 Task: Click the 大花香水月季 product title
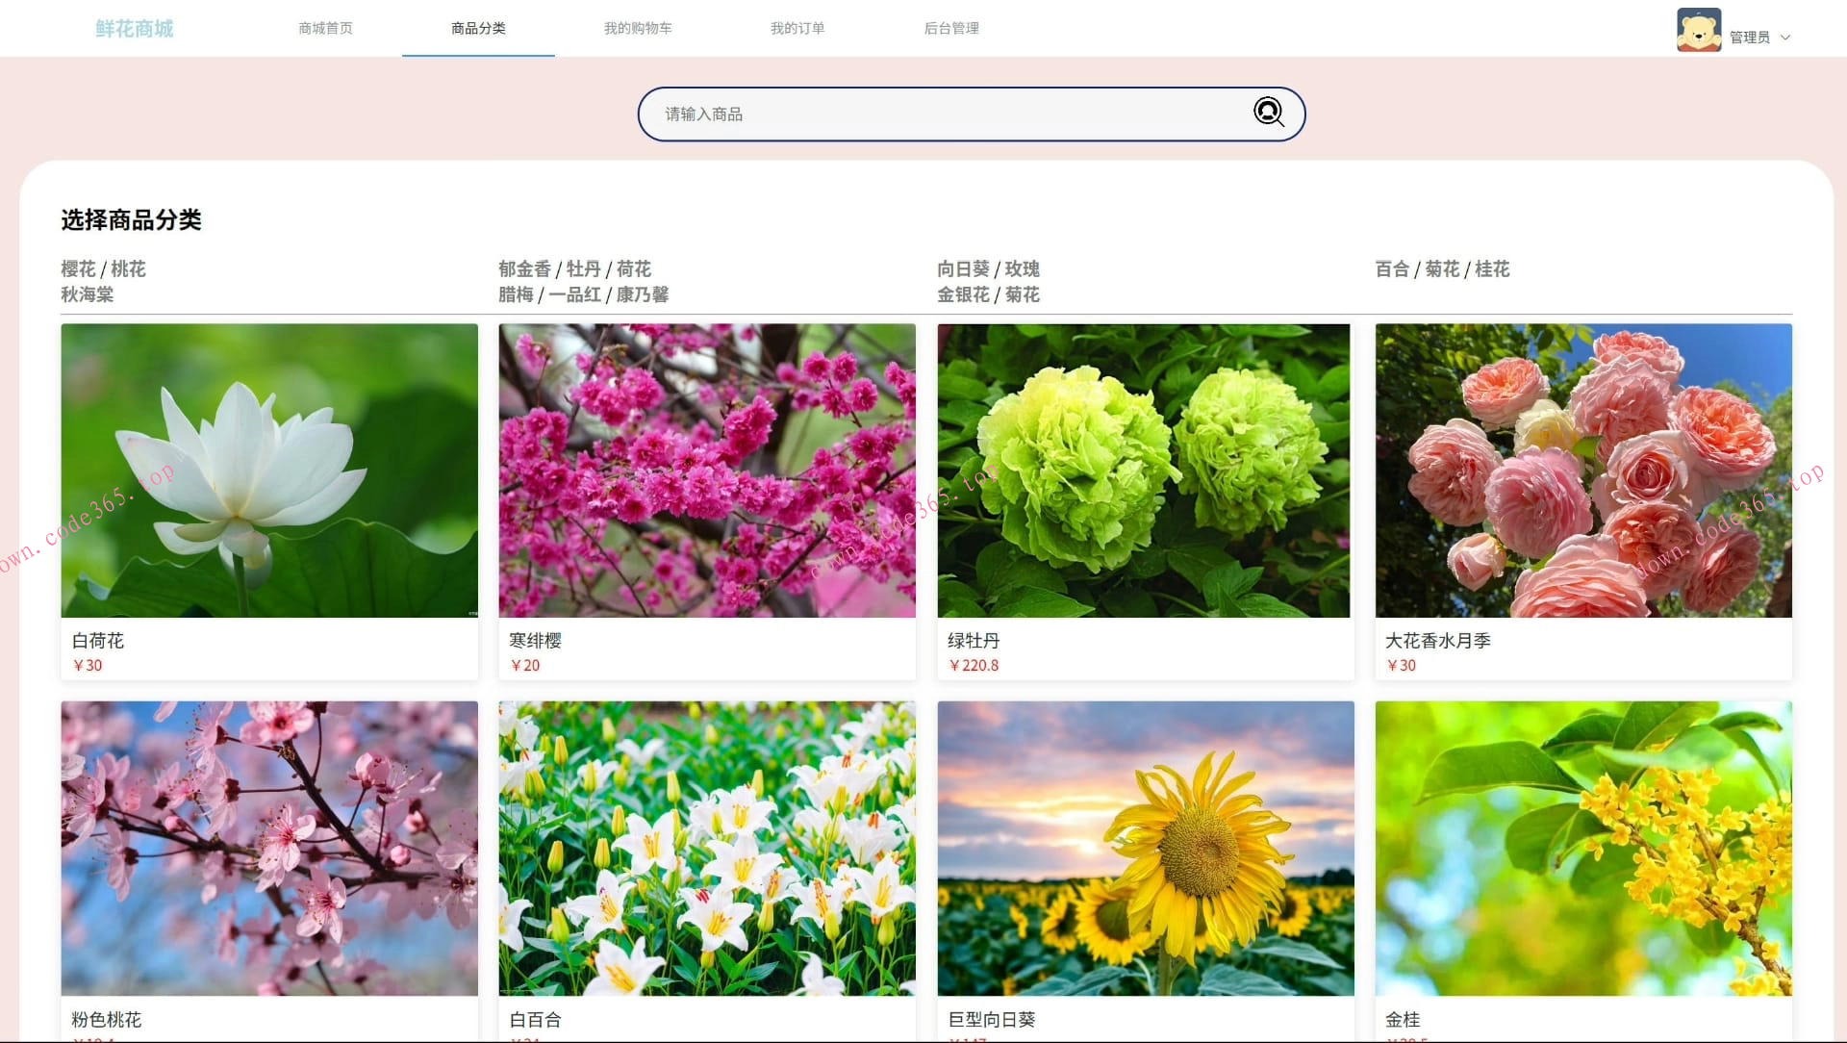tap(1437, 641)
